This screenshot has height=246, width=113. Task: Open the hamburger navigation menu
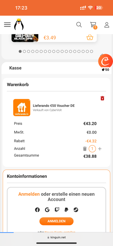pyautogui.click(x=7, y=25)
